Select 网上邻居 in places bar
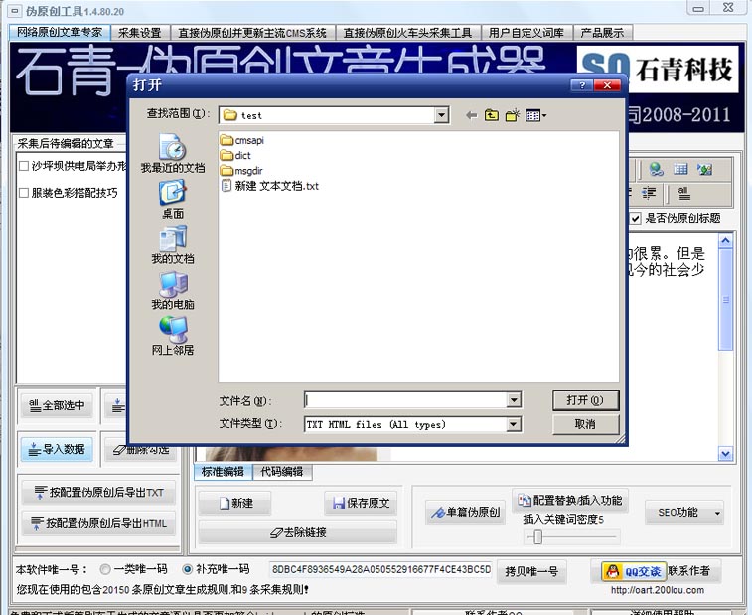The width and height of the screenshot is (752, 615). (x=173, y=336)
